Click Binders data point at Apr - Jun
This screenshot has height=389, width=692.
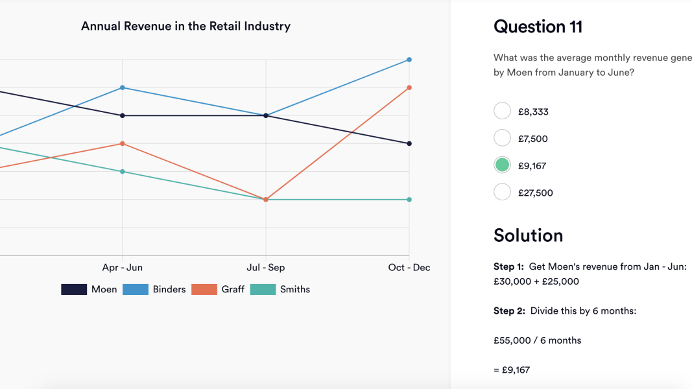click(122, 88)
